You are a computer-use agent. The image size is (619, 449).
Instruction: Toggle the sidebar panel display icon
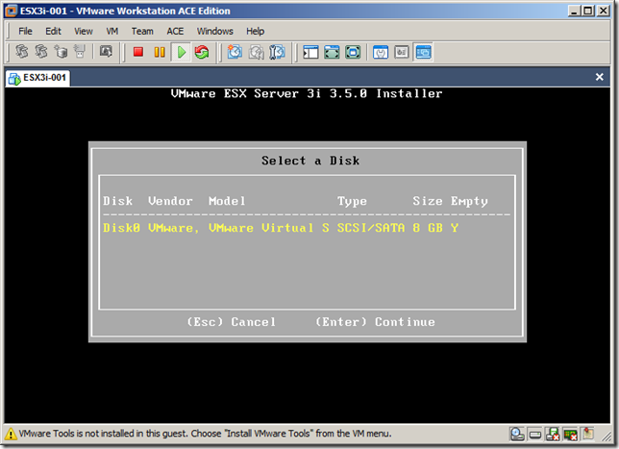[310, 52]
